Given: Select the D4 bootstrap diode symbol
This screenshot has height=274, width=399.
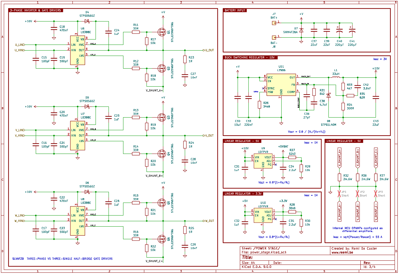Looking at the screenshot, I should click(87, 21).
